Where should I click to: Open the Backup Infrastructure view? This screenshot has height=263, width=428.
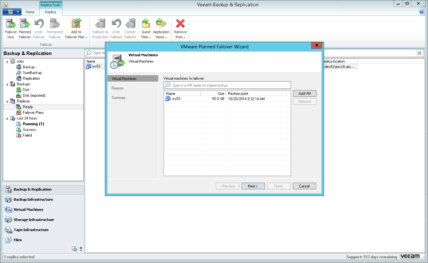click(43, 199)
